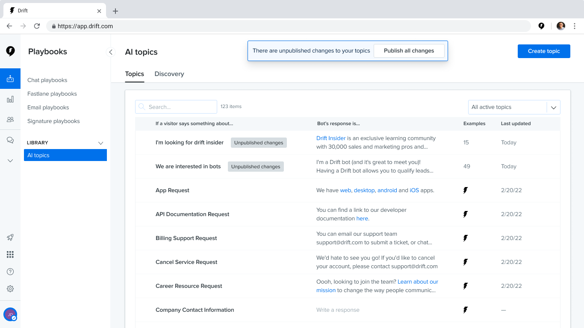
Task: Click lightning icon in Billing Support Request row
Action: (x=466, y=238)
